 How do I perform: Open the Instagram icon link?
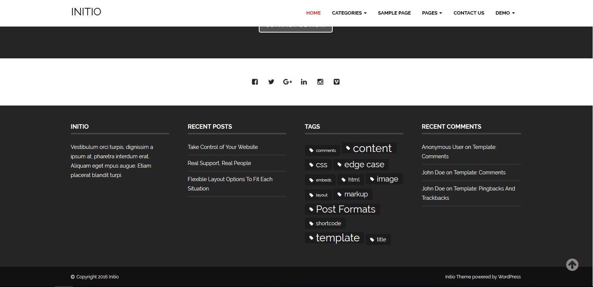click(320, 82)
